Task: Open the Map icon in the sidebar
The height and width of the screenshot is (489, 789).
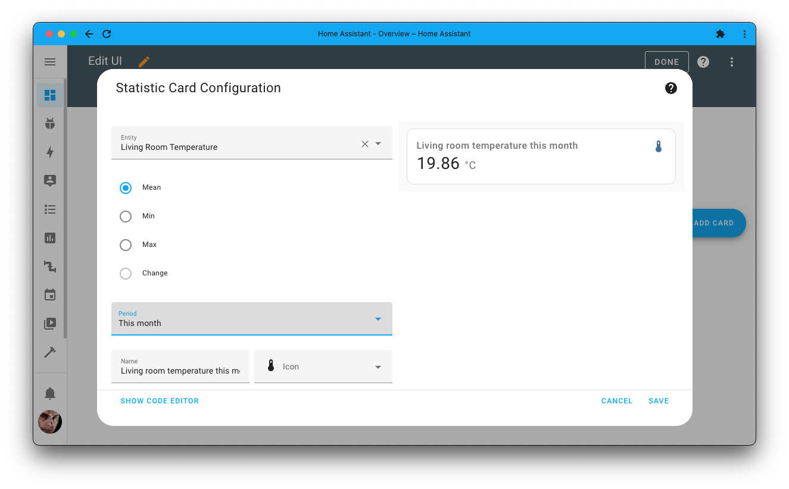Action: pyautogui.click(x=50, y=181)
